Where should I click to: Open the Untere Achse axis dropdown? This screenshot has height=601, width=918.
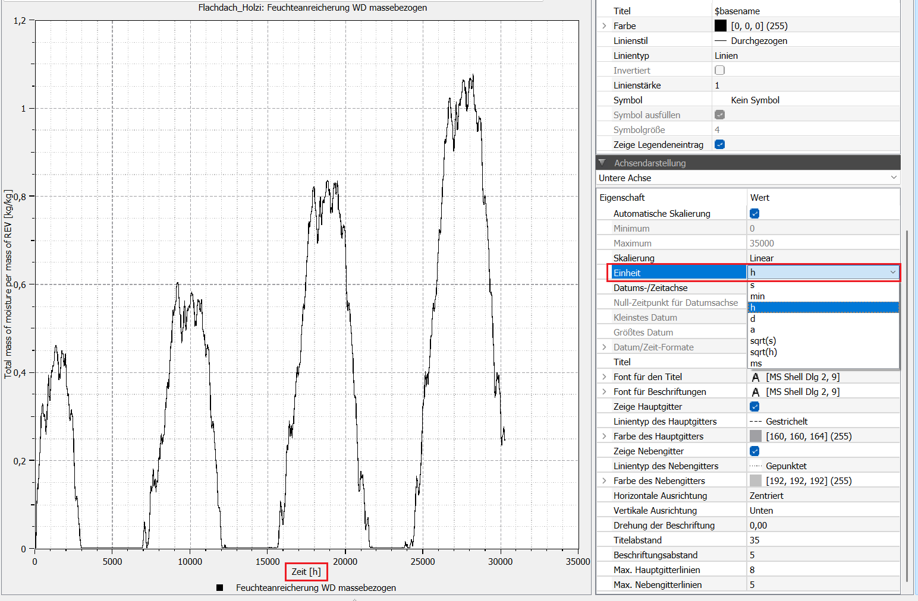748,178
